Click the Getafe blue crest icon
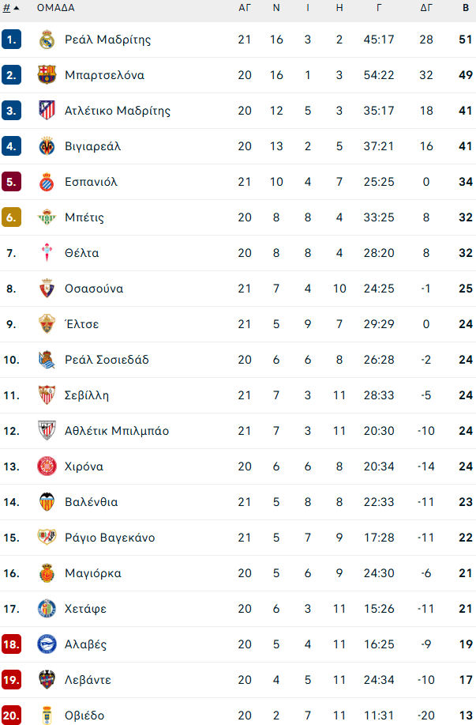 click(x=47, y=609)
